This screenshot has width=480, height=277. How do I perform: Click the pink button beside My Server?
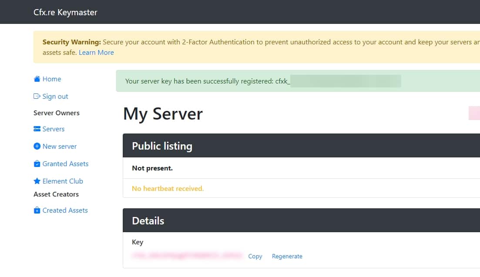(x=474, y=113)
